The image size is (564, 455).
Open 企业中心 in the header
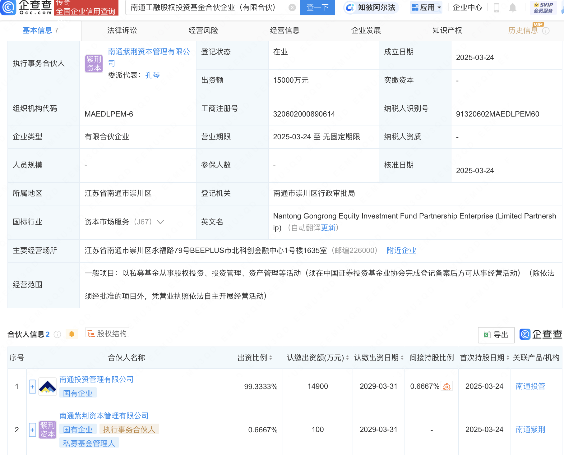467,7
